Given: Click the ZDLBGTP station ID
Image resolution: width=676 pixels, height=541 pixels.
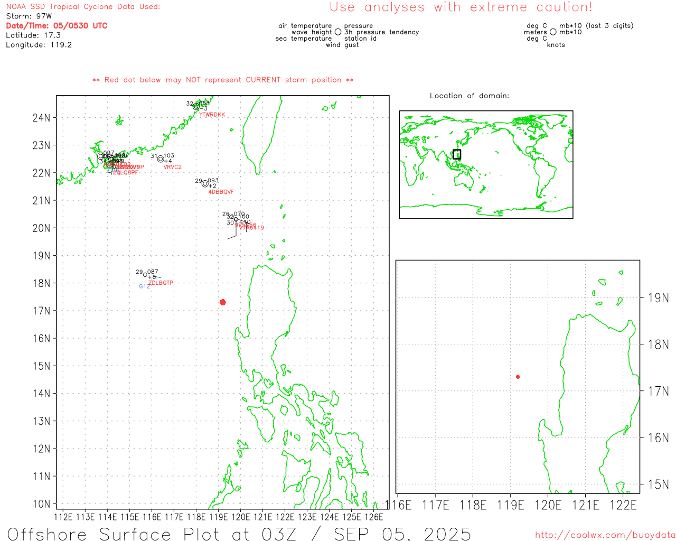Looking at the screenshot, I should pos(161,283).
